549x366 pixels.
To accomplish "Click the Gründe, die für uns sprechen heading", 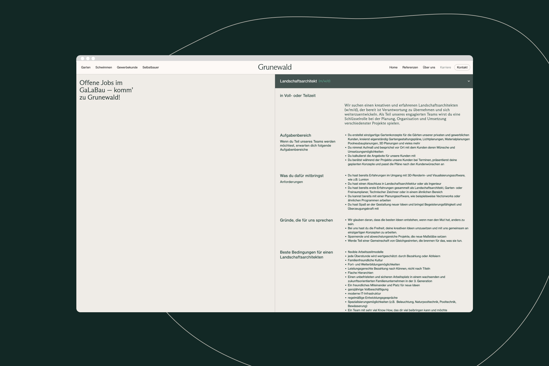I will coord(306,220).
